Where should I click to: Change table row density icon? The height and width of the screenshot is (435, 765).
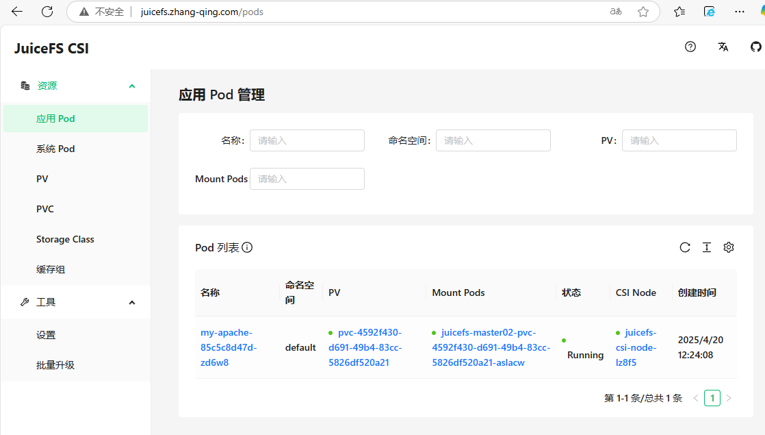point(706,247)
